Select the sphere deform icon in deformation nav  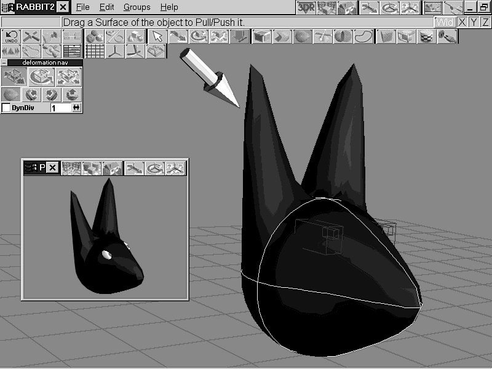point(10,95)
